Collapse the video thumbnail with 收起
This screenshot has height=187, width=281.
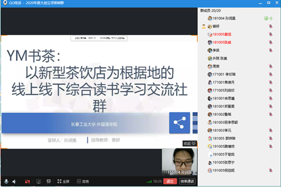190,143
